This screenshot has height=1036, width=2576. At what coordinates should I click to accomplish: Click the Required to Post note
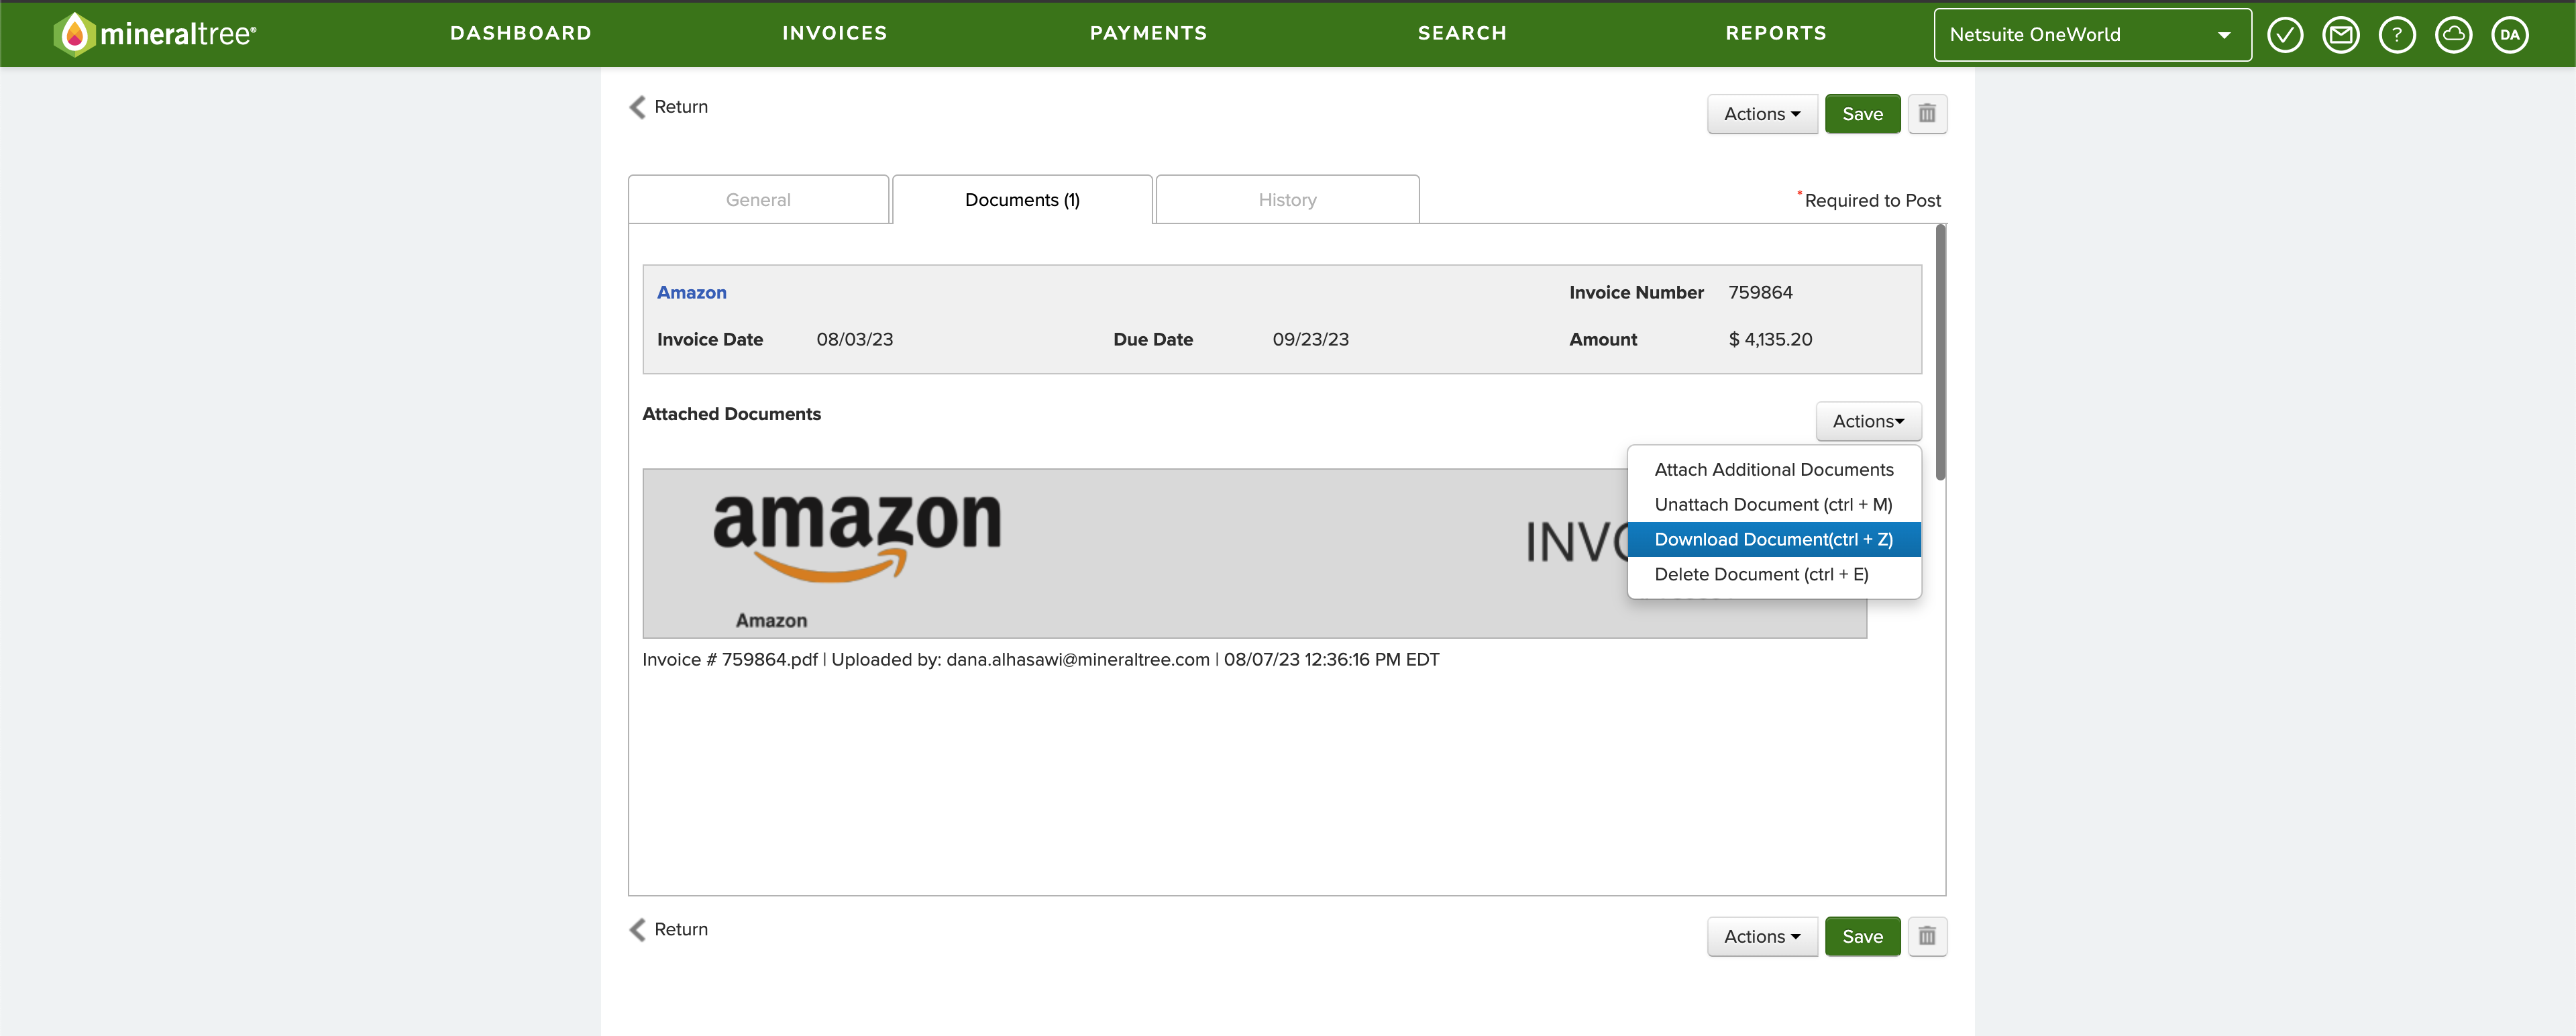(1869, 200)
